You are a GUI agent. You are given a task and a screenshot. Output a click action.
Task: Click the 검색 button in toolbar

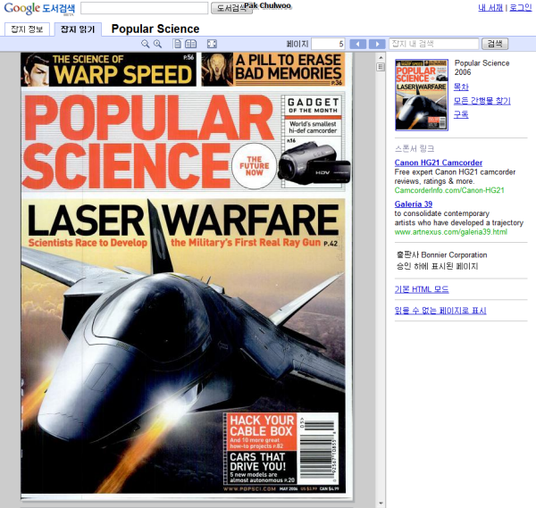pyautogui.click(x=495, y=44)
